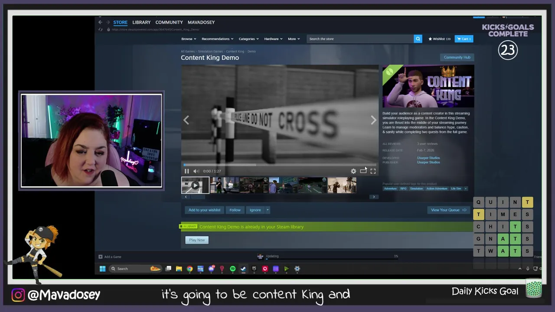Image resolution: width=555 pixels, height=312 pixels.
Task: Show hidden system tray icons
Action: (x=520, y=269)
